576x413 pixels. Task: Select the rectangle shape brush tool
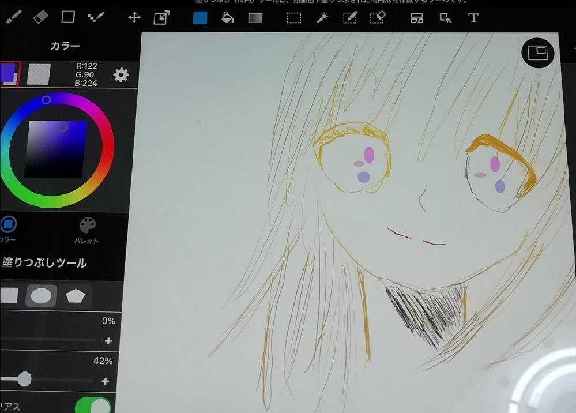pyautogui.click(x=68, y=17)
